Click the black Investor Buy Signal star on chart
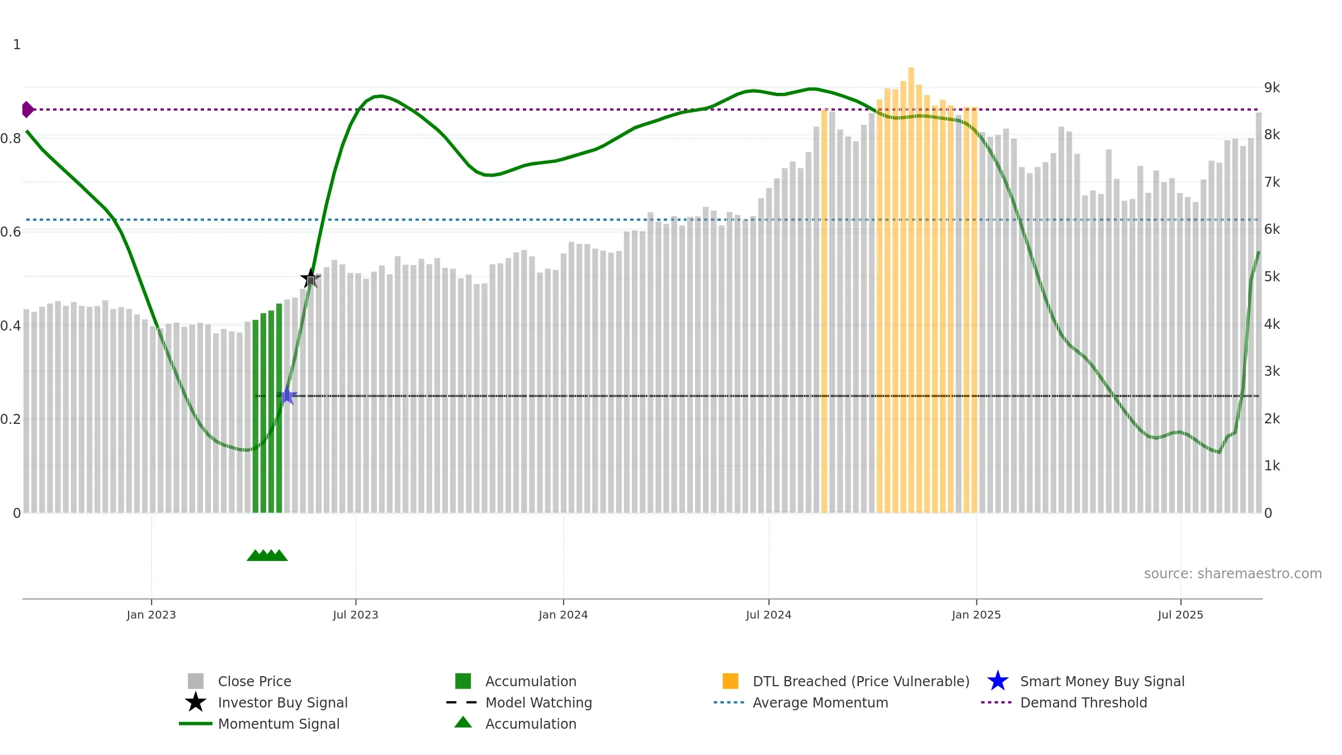The height and width of the screenshot is (755, 1342). pos(310,278)
